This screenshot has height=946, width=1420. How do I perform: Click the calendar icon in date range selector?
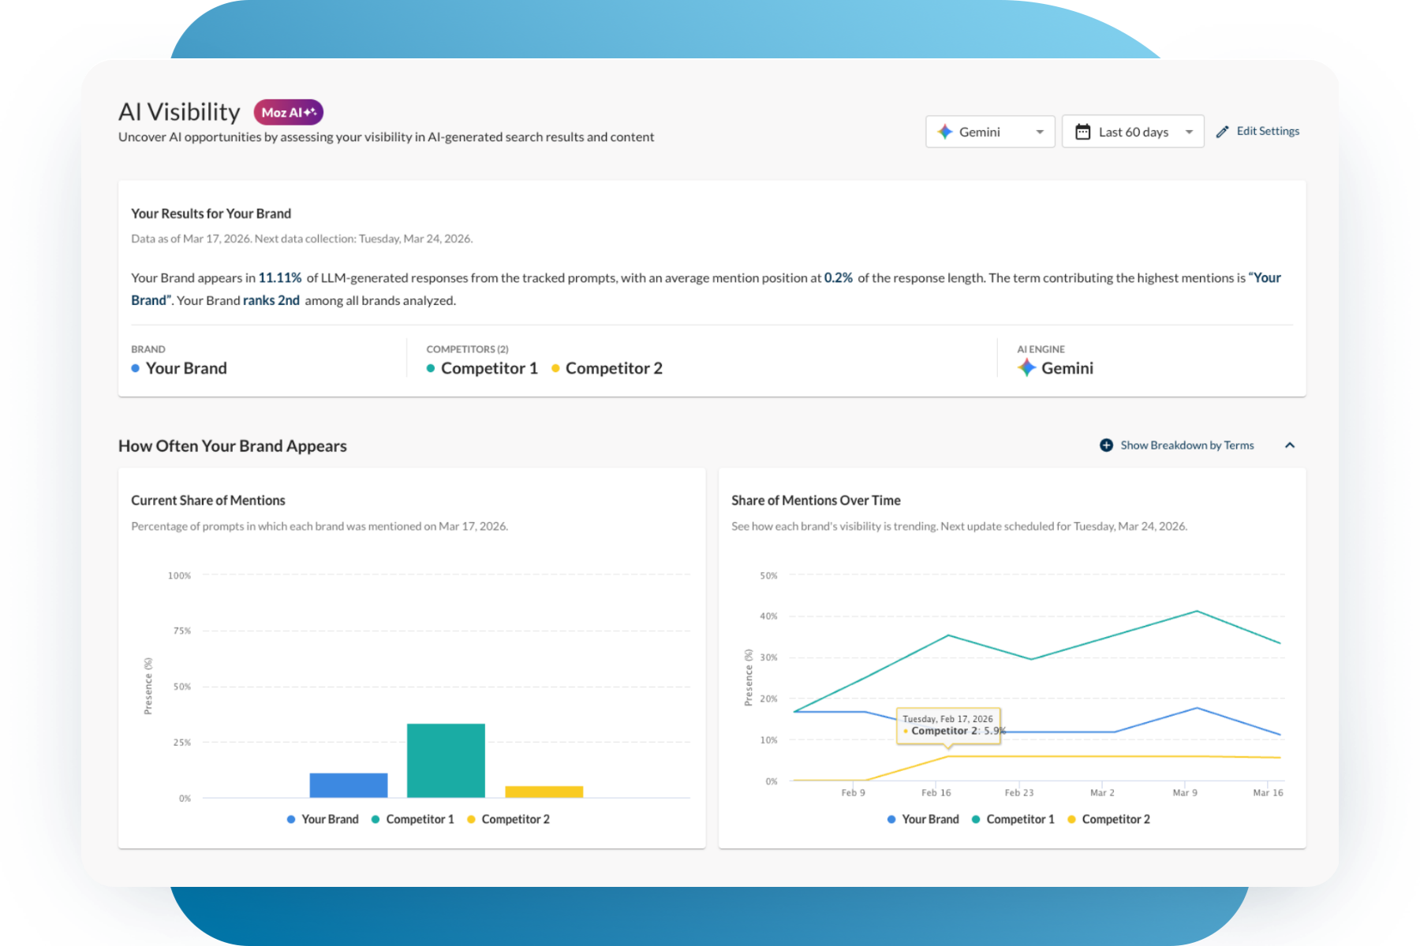click(x=1083, y=132)
